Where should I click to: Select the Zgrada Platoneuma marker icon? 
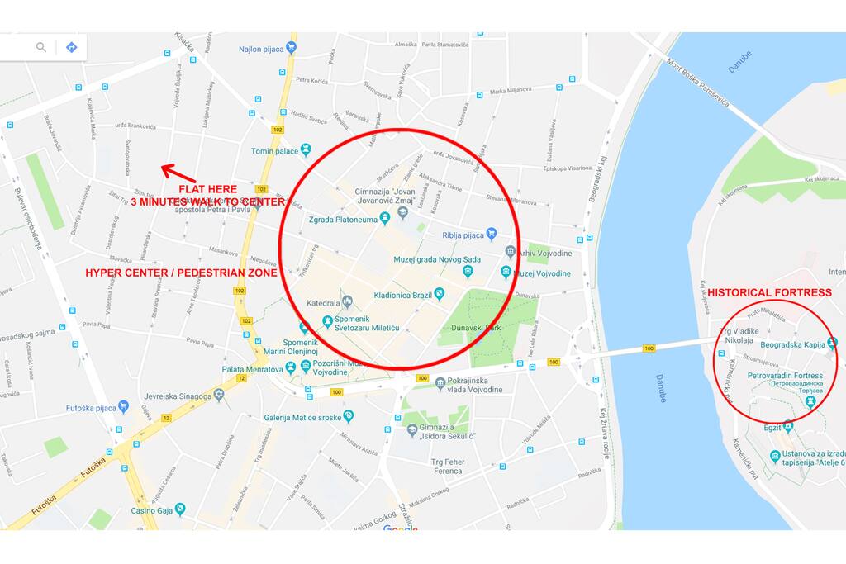coord(385,218)
